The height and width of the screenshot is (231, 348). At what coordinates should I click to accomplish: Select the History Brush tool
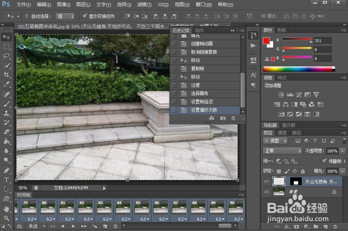pos(7,123)
